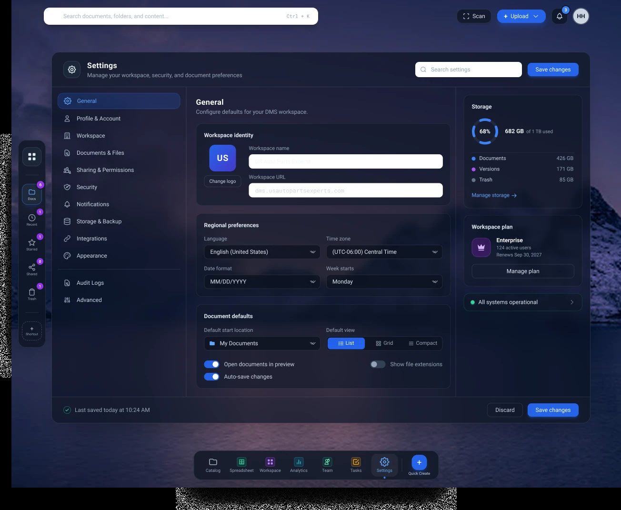Select the Security settings section
Viewport: 621px width, 510px height.
(119, 187)
